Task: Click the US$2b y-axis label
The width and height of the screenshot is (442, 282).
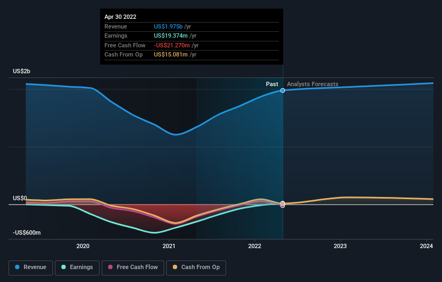Action: click(x=22, y=71)
